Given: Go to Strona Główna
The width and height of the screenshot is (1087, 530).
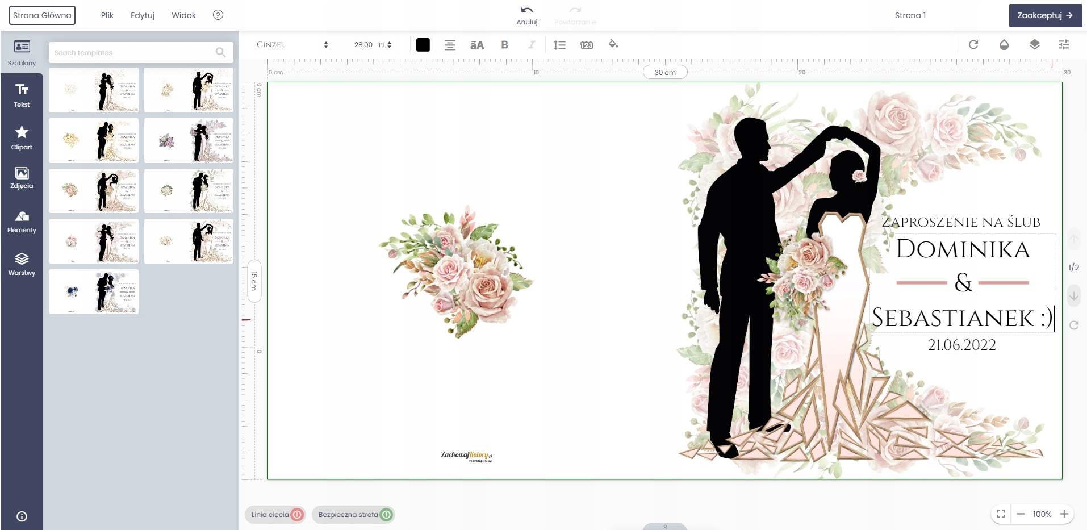Looking at the screenshot, I should [x=42, y=15].
